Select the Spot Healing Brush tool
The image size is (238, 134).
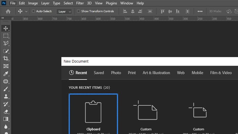coord(6,81)
